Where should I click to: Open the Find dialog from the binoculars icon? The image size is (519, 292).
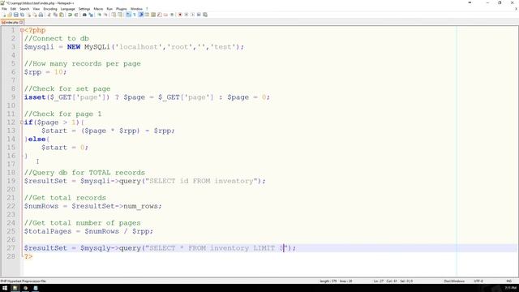tap(84, 15)
